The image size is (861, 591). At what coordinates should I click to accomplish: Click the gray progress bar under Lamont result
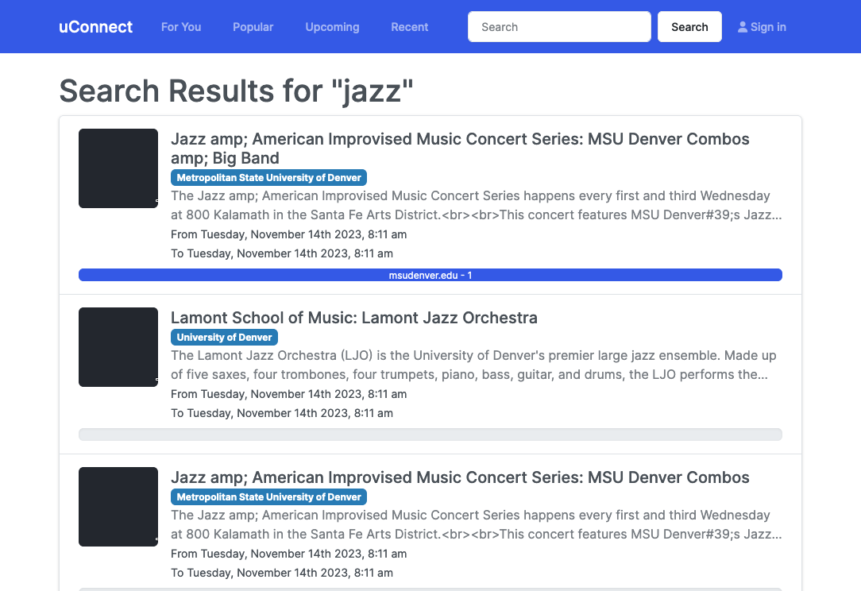430,435
